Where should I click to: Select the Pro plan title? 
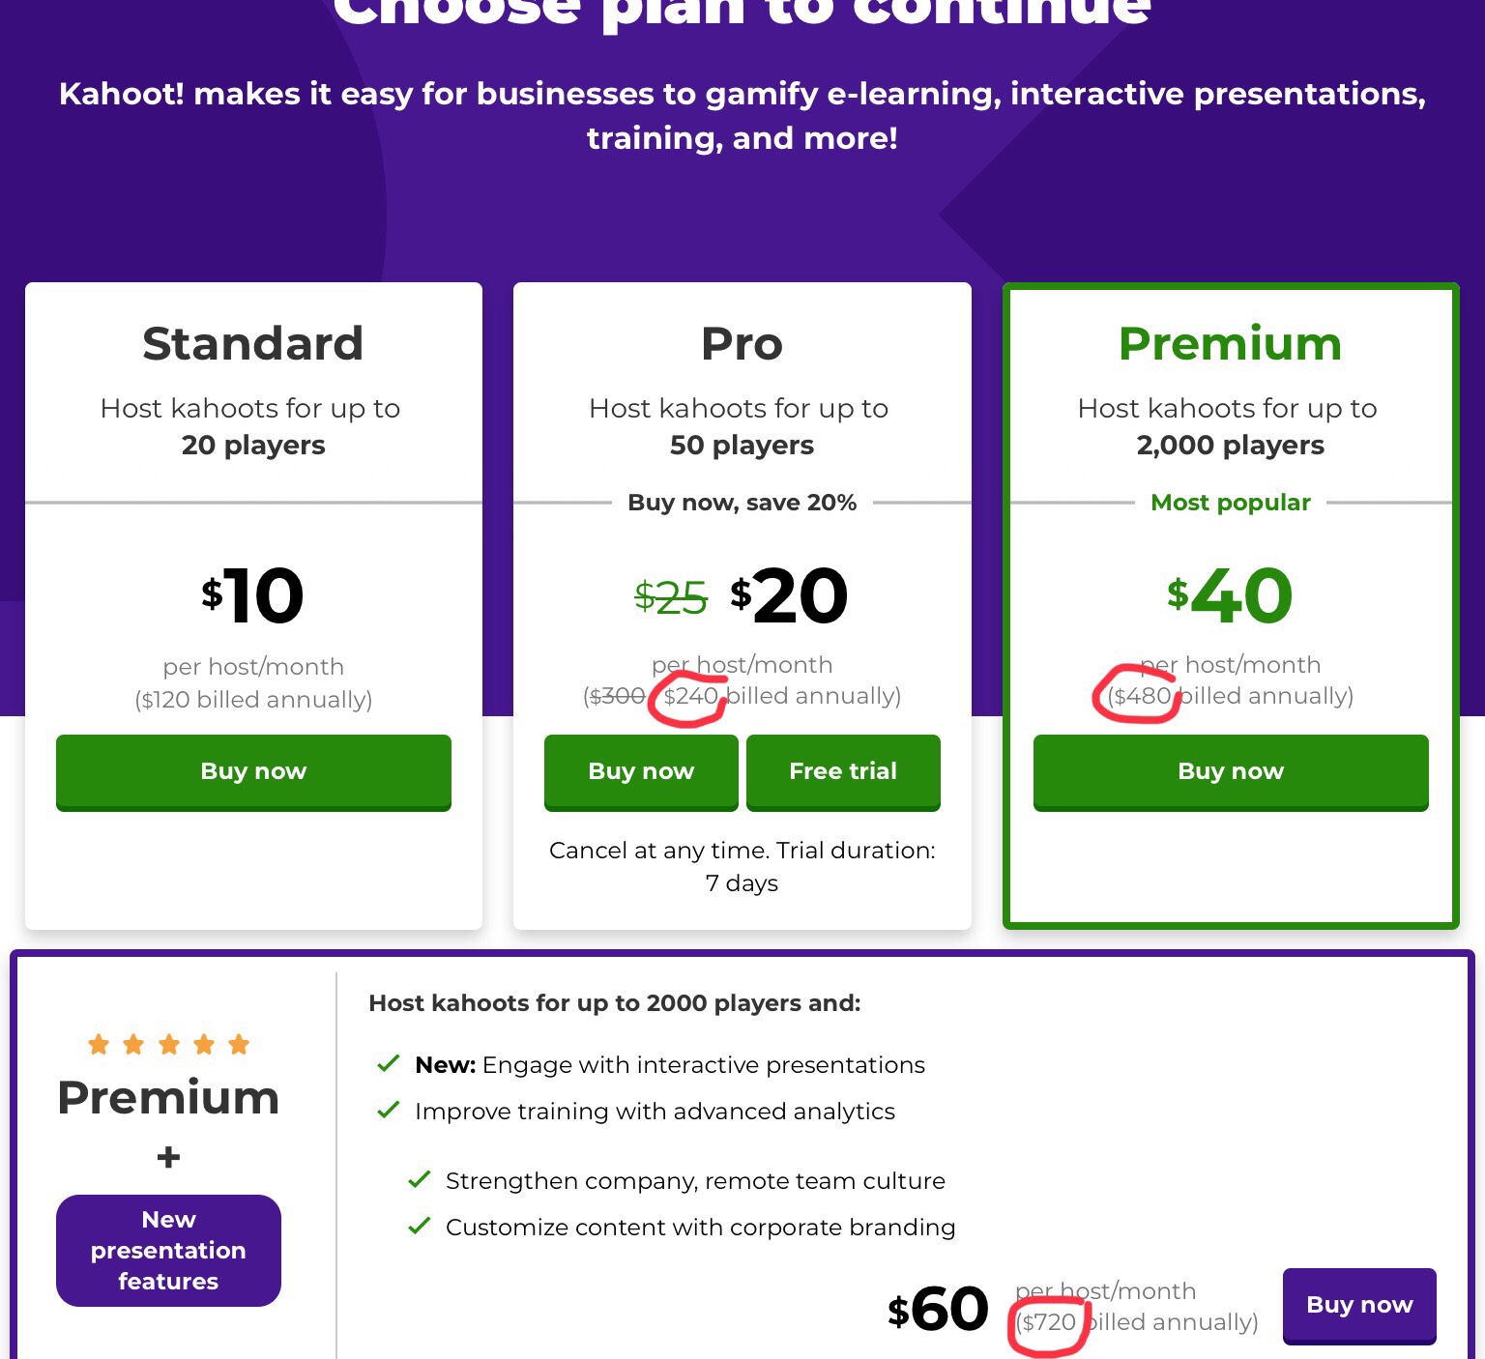click(742, 344)
